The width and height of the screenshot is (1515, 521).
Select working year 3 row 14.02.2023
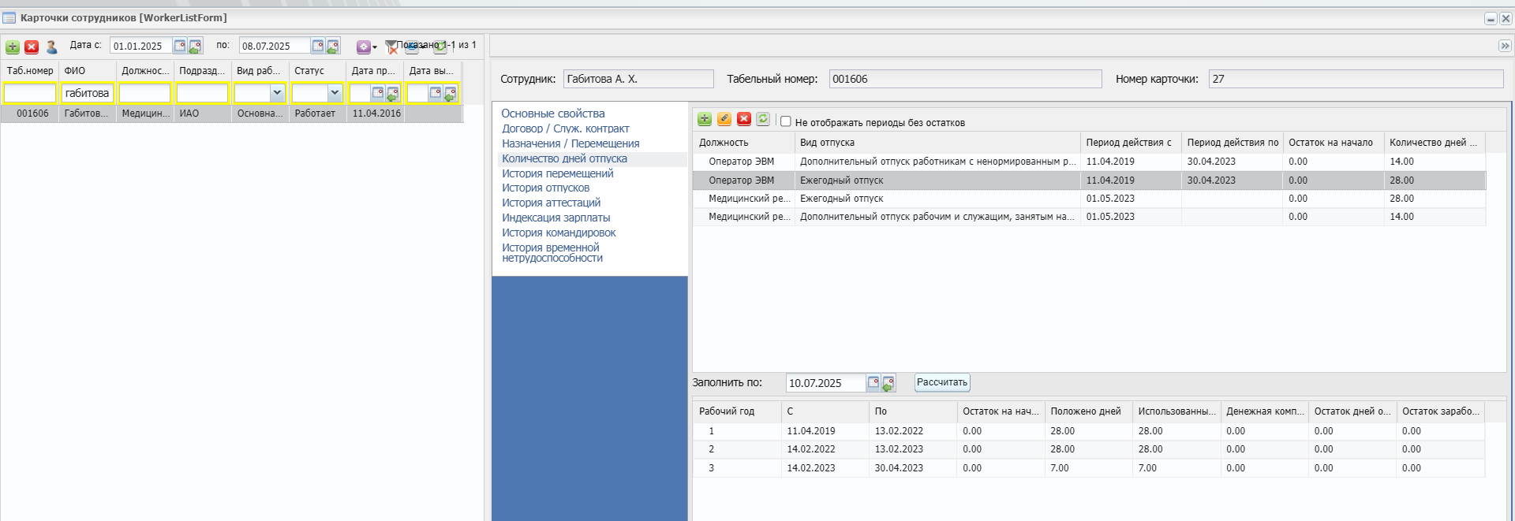click(x=1089, y=468)
